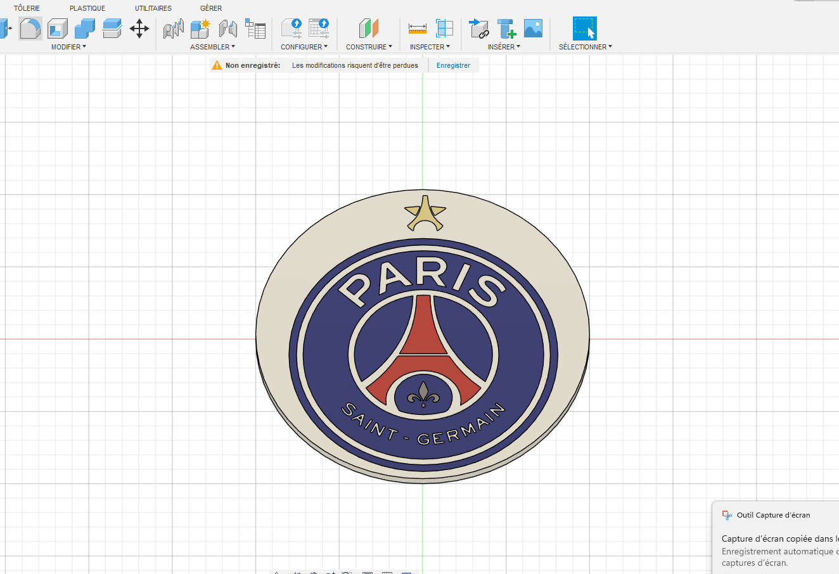Viewport: 839px width, 574px height.
Task: Open the INSÉRER dropdown menu
Action: tap(504, 47)
